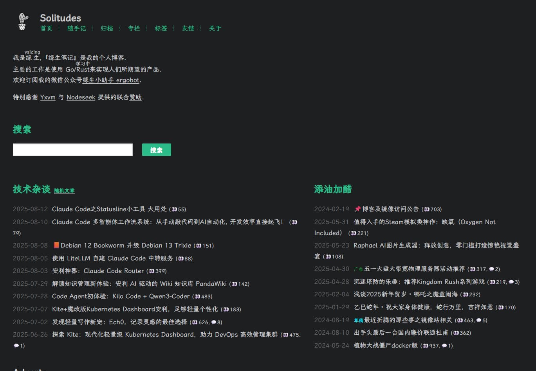This screenshot has width=536, height=371.
Task: Visit the Nodeseek sponsor link
Action: pyautogui.click(x=81, y=97)
